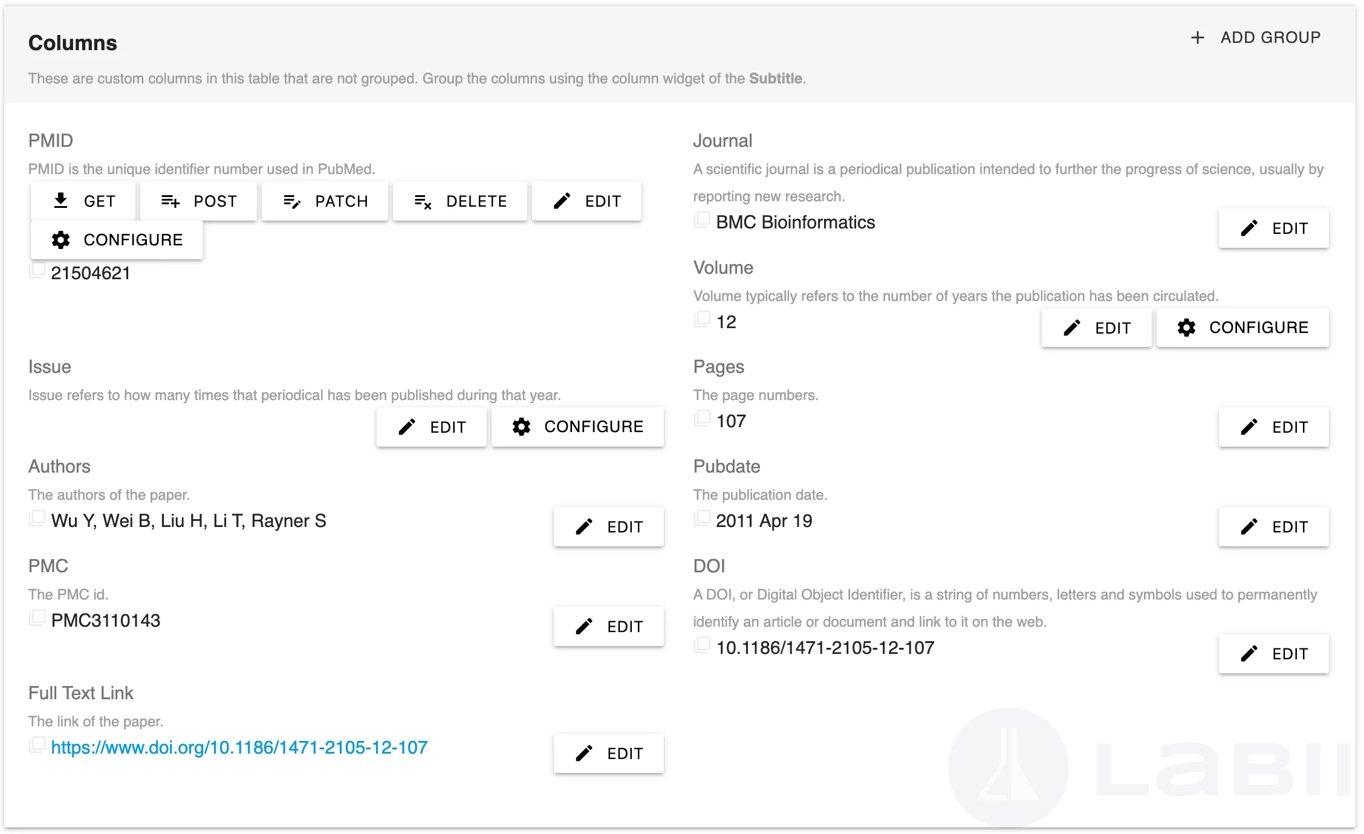Viewport: 1364px width, 834px height.
Task: Click Edit button for the DOI column
Action: (x=1273, y=653)
